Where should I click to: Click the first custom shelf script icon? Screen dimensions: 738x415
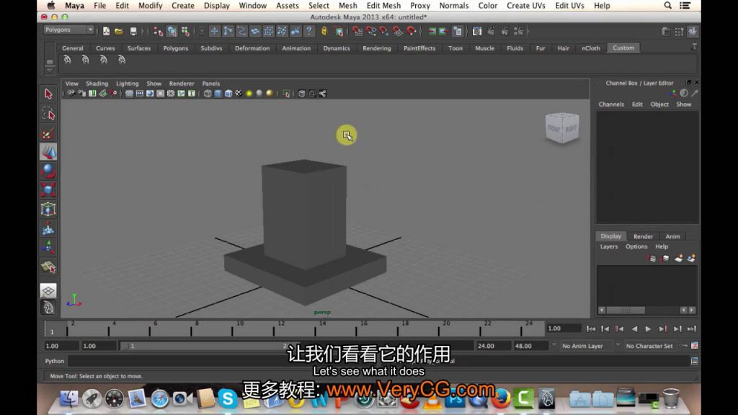click(67, 60)
